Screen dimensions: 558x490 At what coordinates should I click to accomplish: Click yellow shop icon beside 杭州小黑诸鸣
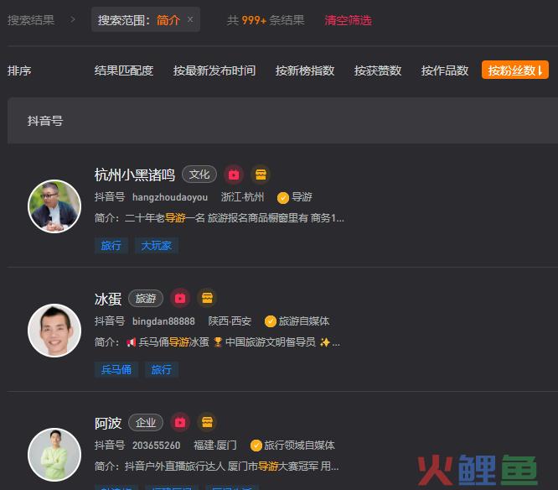tap(261, 175)
